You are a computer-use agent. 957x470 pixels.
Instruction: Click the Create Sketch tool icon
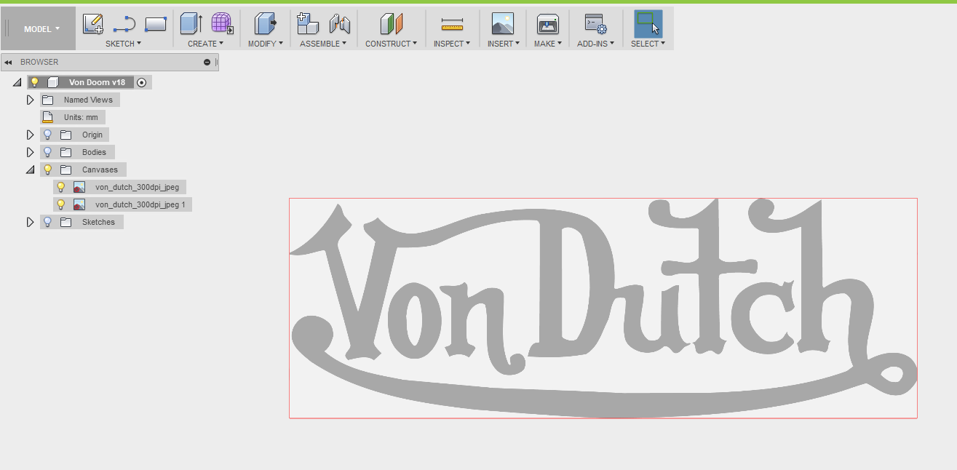coord(93,24)
